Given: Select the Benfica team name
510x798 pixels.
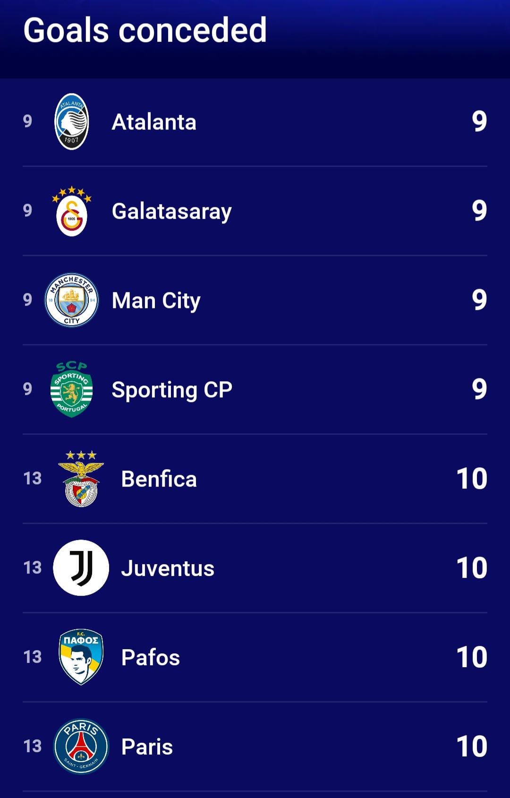Looking at the screenshot, I should [159, 479].
